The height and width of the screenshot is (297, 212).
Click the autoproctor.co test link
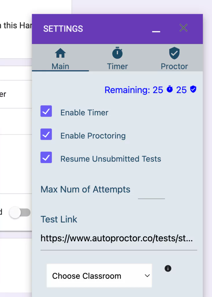118,238
